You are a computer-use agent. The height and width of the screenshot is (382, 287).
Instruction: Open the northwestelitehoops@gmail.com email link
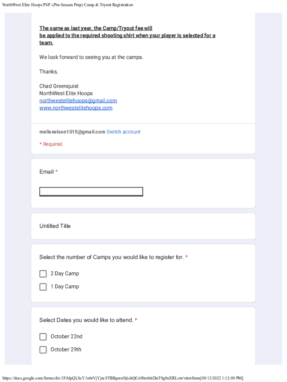pos(78,101)
